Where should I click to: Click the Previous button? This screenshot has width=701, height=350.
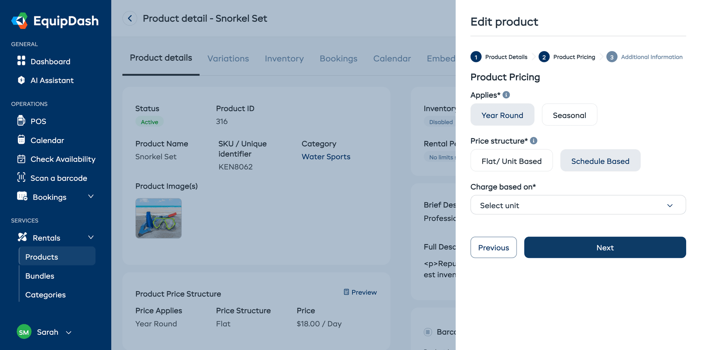click(493, 247)
